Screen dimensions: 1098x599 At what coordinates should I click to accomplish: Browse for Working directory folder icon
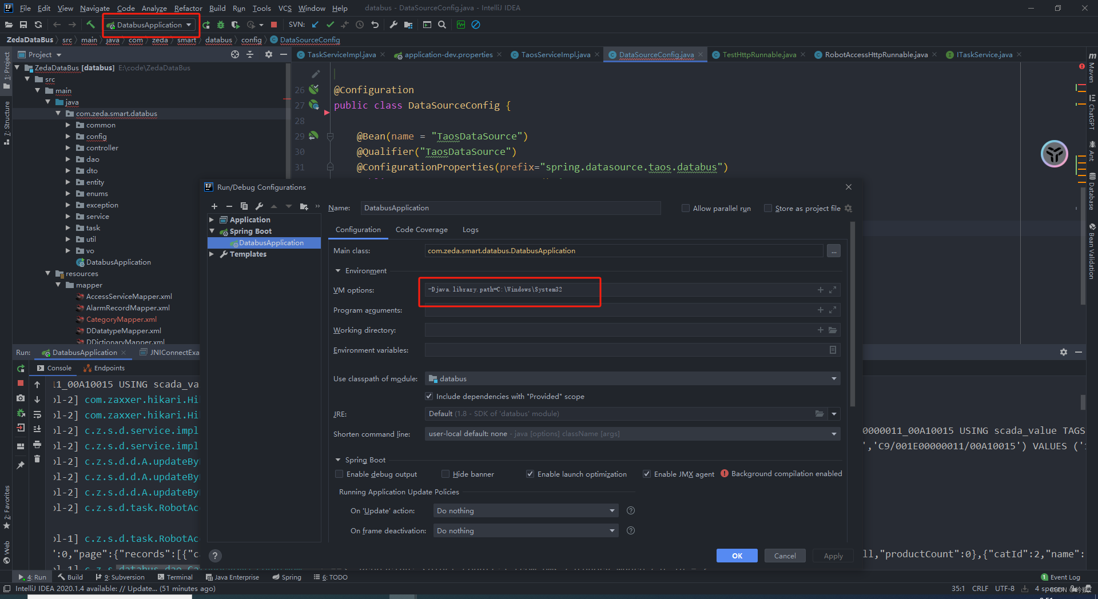[x=833, y=330]
